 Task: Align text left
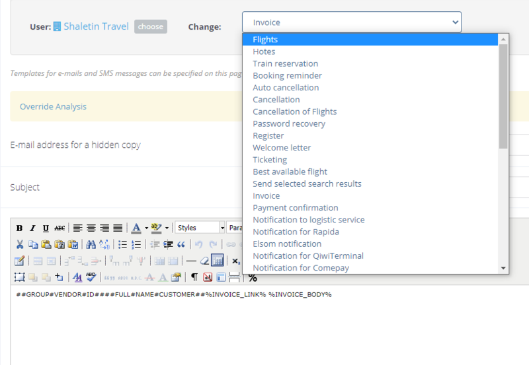click(x=77, y=228)
